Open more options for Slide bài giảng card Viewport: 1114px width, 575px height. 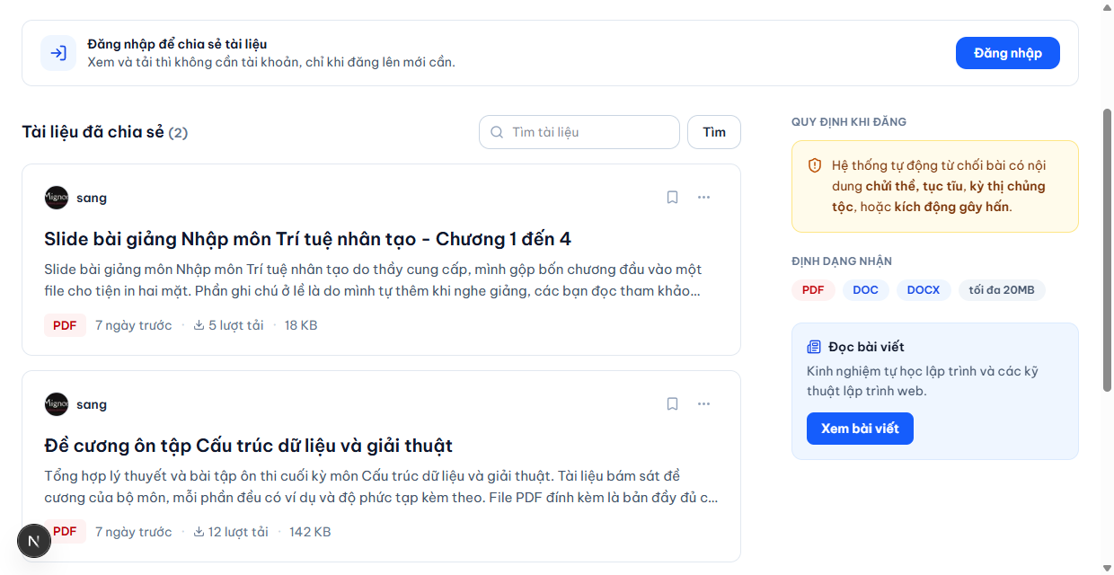pos(703,198)
